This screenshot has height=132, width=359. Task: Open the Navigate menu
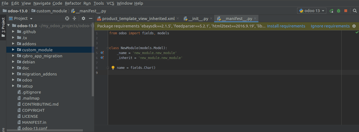(42, 3)
